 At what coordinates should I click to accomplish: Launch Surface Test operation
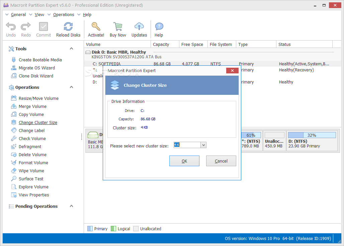(31, 179)
